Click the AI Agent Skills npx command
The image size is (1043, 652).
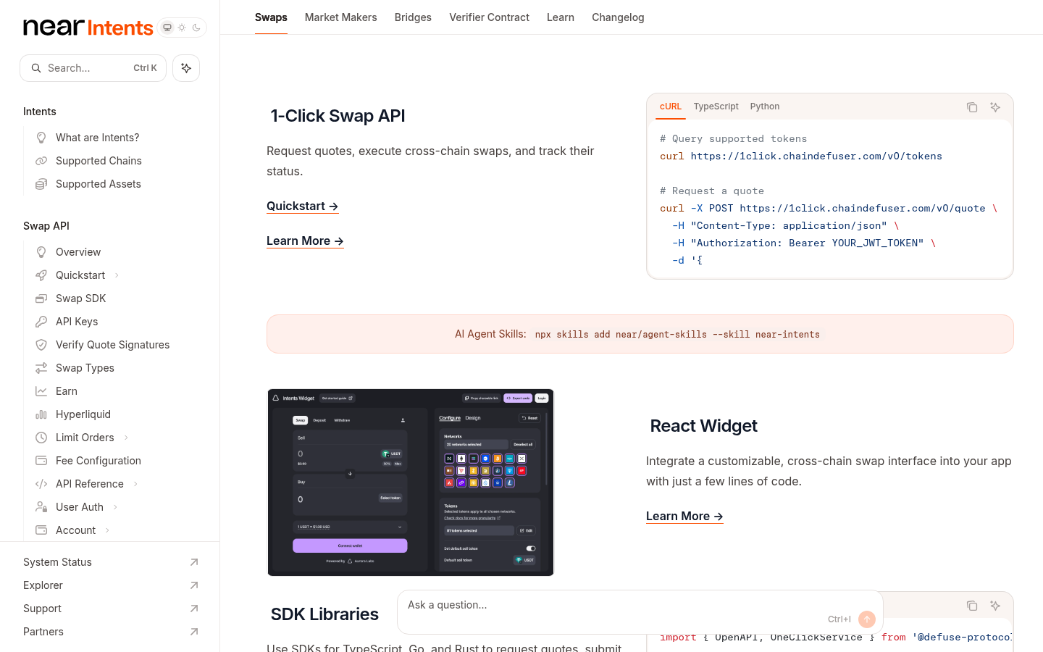pos(677,335)
